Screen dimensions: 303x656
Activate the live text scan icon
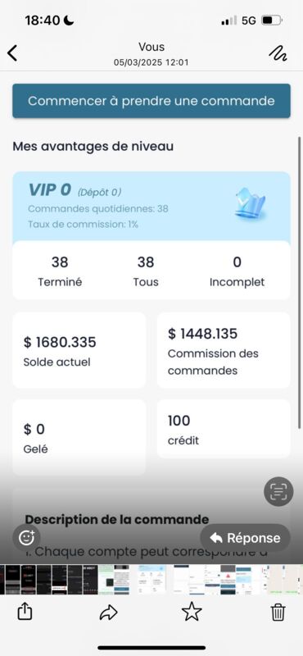point(278,491)
